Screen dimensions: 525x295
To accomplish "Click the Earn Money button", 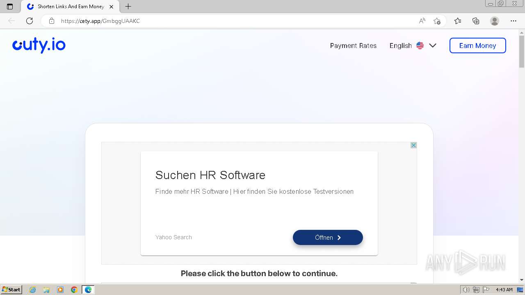I will 478,45.
